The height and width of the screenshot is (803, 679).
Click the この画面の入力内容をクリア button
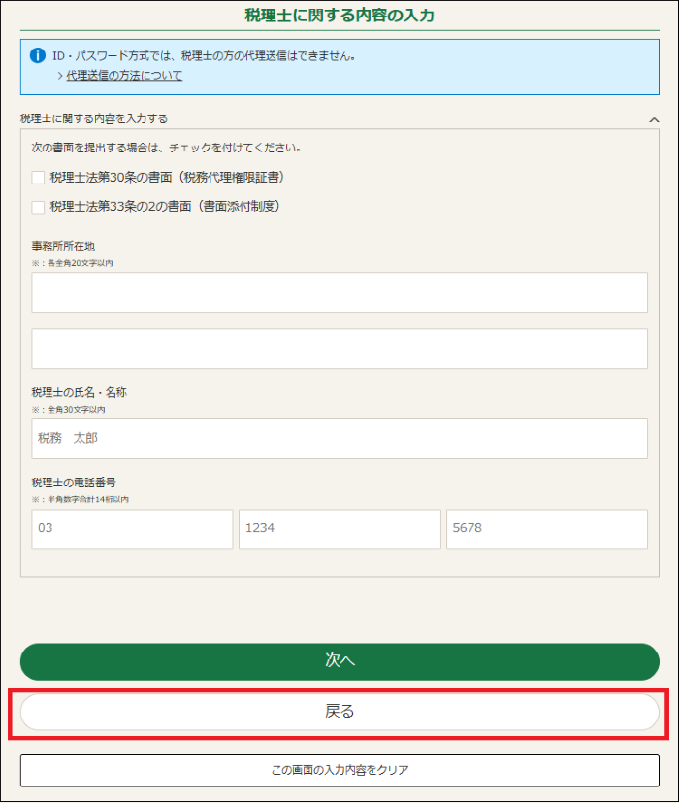click(x=339, y=770)
